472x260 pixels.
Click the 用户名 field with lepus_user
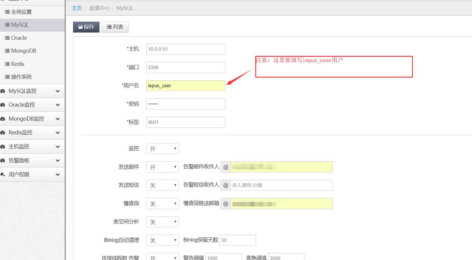point(186,86)
